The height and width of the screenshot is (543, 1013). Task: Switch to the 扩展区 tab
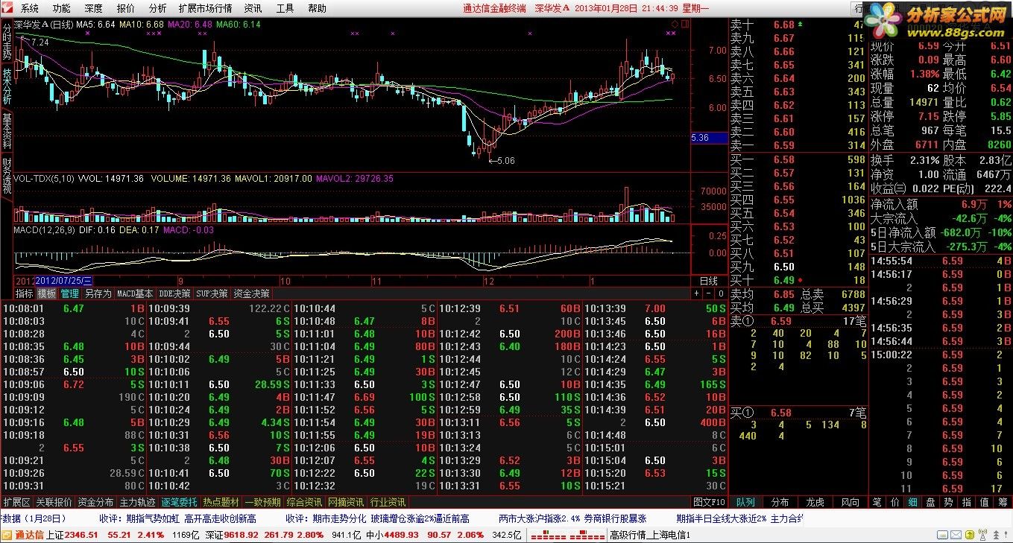pyautogui.click(x=16, y=502)
